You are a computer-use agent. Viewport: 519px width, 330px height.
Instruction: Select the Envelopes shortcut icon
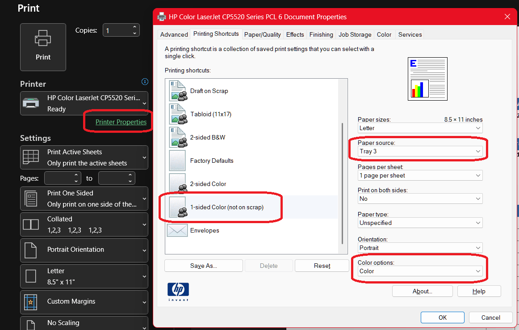[x=177, y=230]
